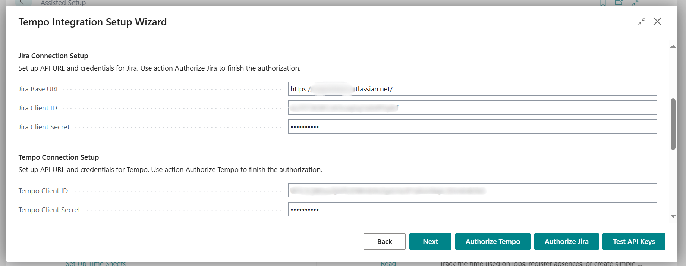The image size is (686, 266).
Task: Focus the Jira Client ID field
Action: (472, 108)
